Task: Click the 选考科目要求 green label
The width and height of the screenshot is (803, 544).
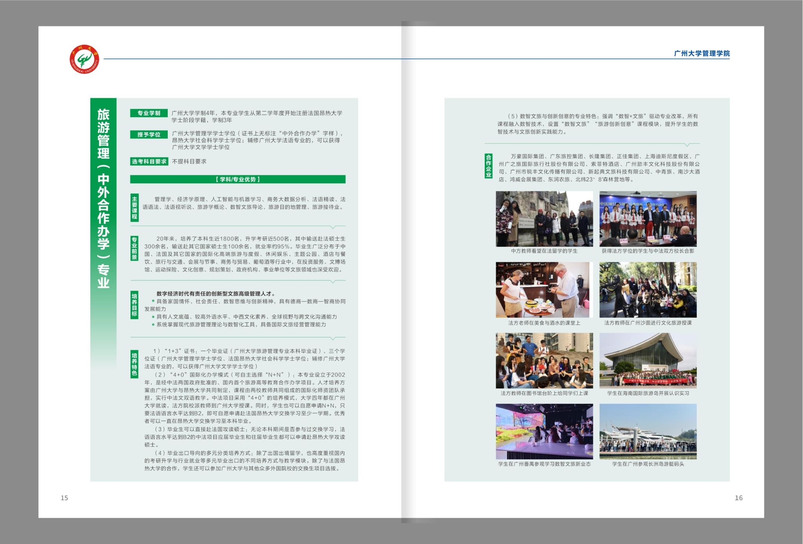Action: point(149,161)
